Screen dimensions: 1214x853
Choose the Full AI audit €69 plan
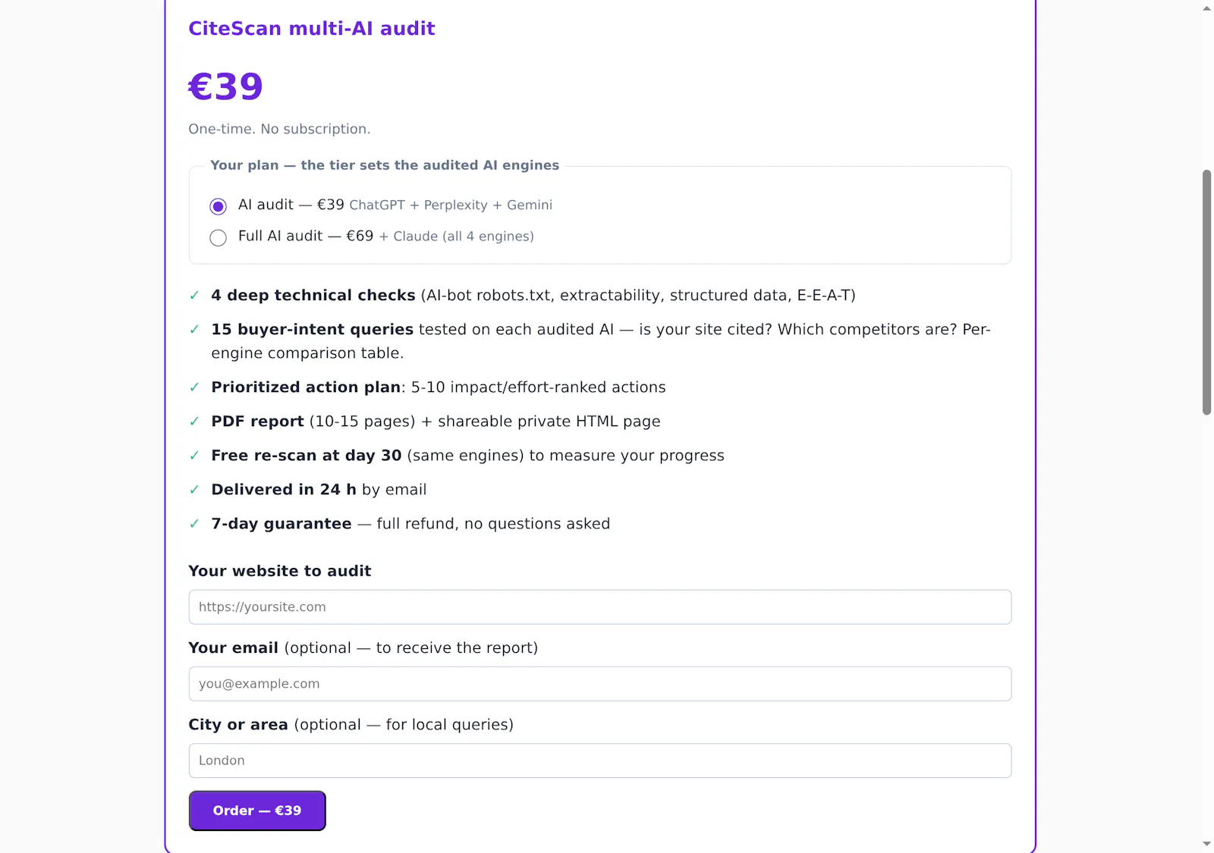coord(218,237)
